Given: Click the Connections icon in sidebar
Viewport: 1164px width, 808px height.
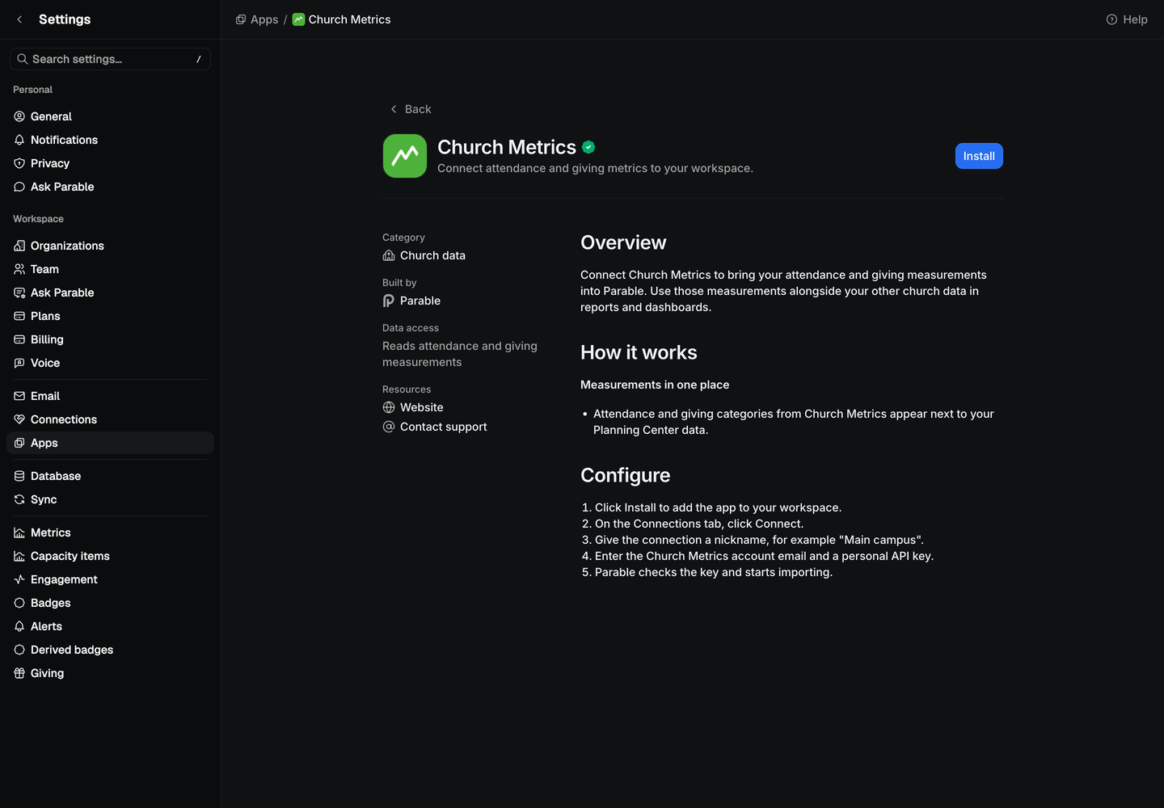Looking at the screenshot, I should point(19,419).
